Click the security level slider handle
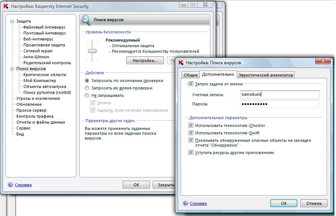The width and height of the screenshot is (336, 216). click(92, 51)
